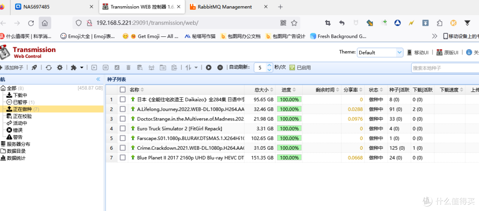Click the recheck selected torrent icon

coord(117,68)
